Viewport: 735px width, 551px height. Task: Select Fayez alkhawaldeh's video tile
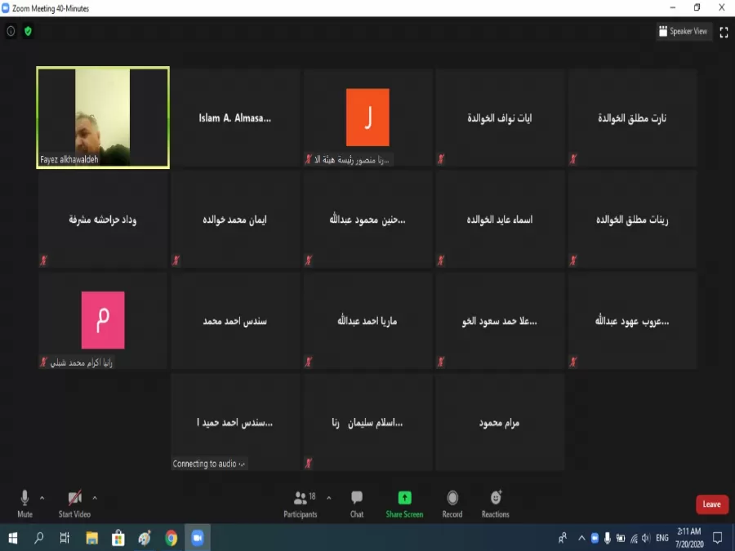[x=102, y=117]
